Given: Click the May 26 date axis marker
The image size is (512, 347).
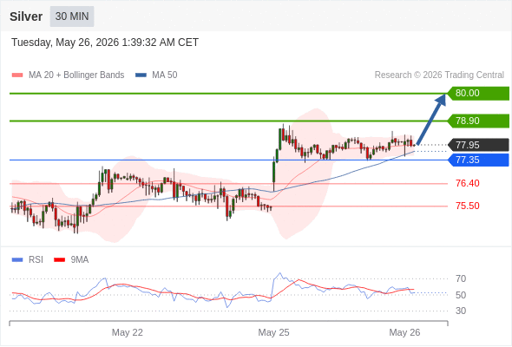Looking at the screenshot, I should point(404,332).
